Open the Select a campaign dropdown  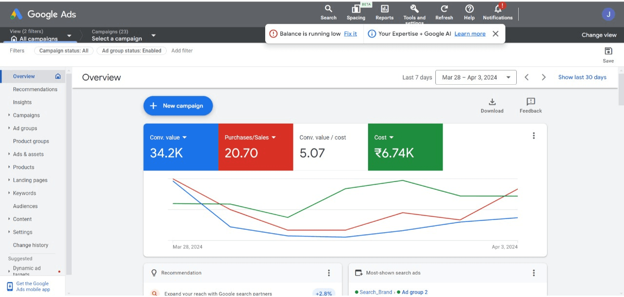click(124, 36)
